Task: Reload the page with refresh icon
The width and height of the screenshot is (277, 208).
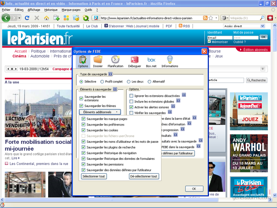Action: (x=27, y=18)
